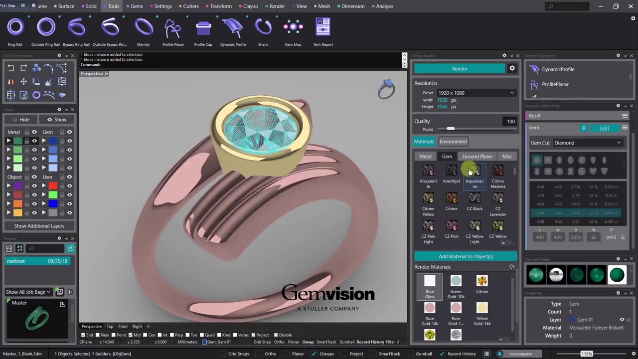Open the Tech Report tool

[x=323, y=28]
